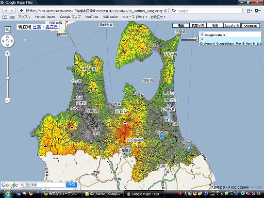This screenshot has width=264, height=198.
Task: Click the Google Maps Tiles taskbar button
Action: pyautogui.click(x=144, y=194)
